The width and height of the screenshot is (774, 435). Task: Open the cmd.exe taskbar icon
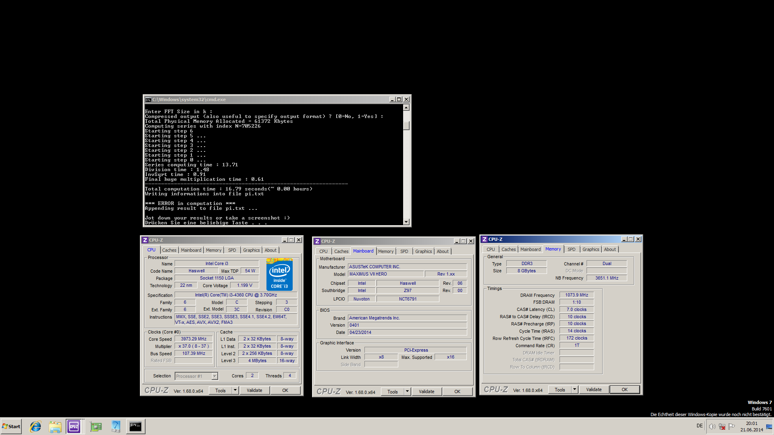tap(135, 427)
